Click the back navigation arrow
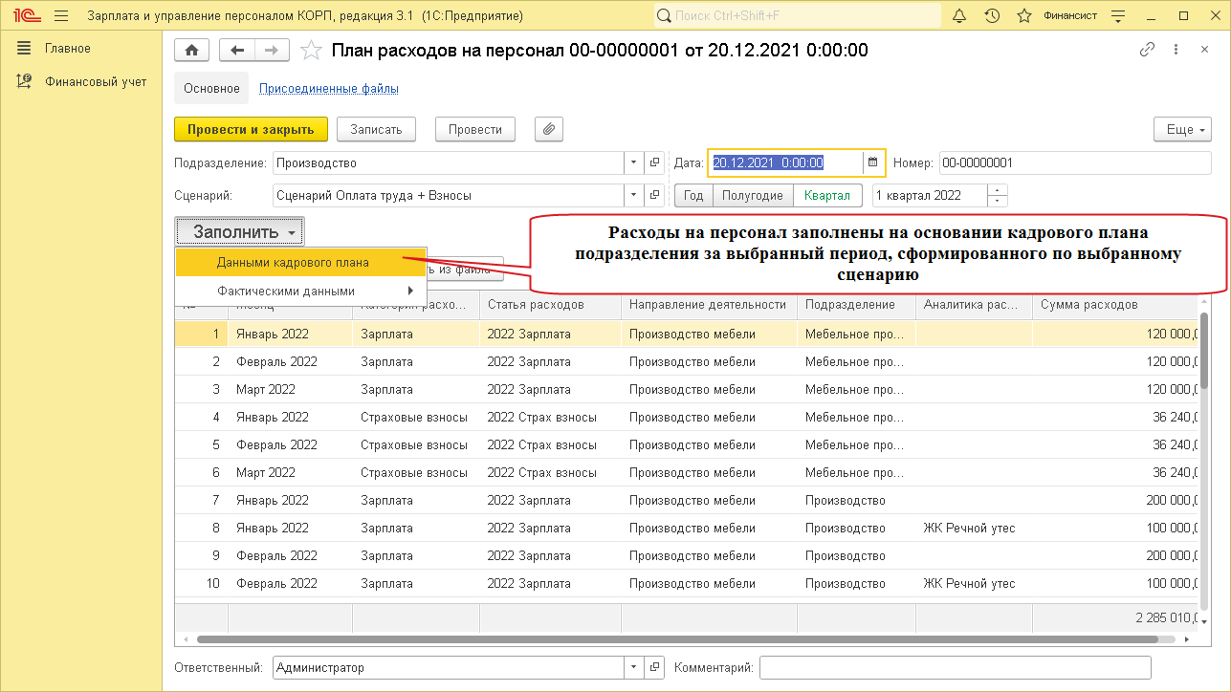This screenshot has width=1231, height=692. point(236,51)
